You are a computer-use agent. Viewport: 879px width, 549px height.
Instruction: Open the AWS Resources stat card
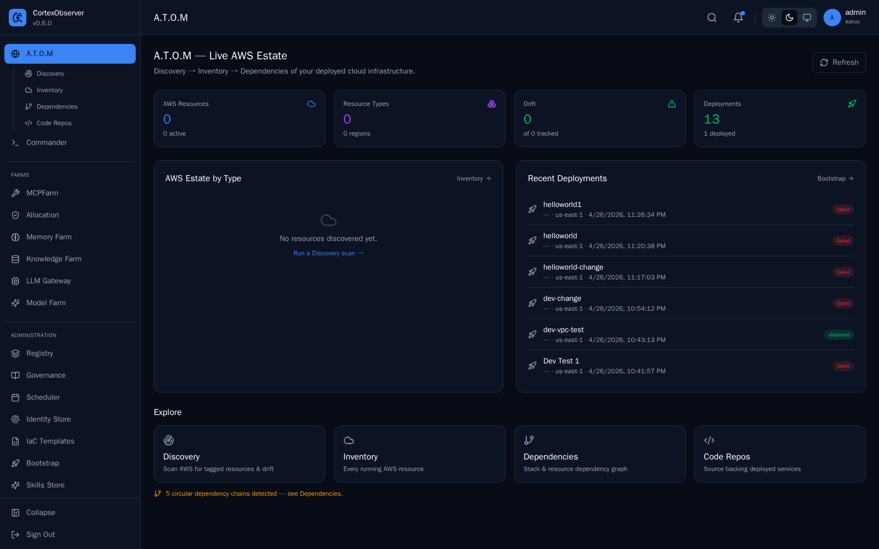(x=240, y=119)
